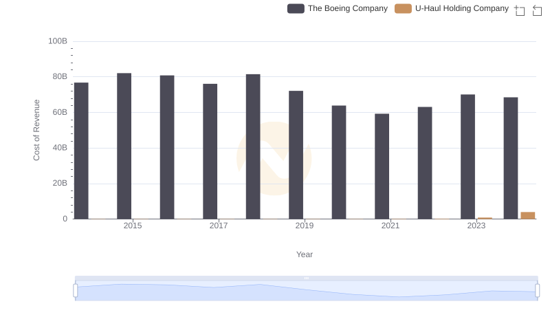Click the Boeing bar for 2017

(210, 151)
